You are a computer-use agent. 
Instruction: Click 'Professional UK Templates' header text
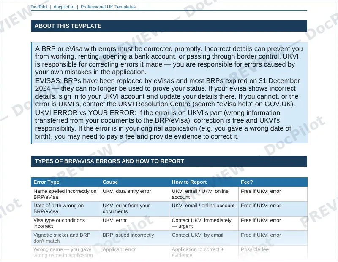click(x=108, y=7)
